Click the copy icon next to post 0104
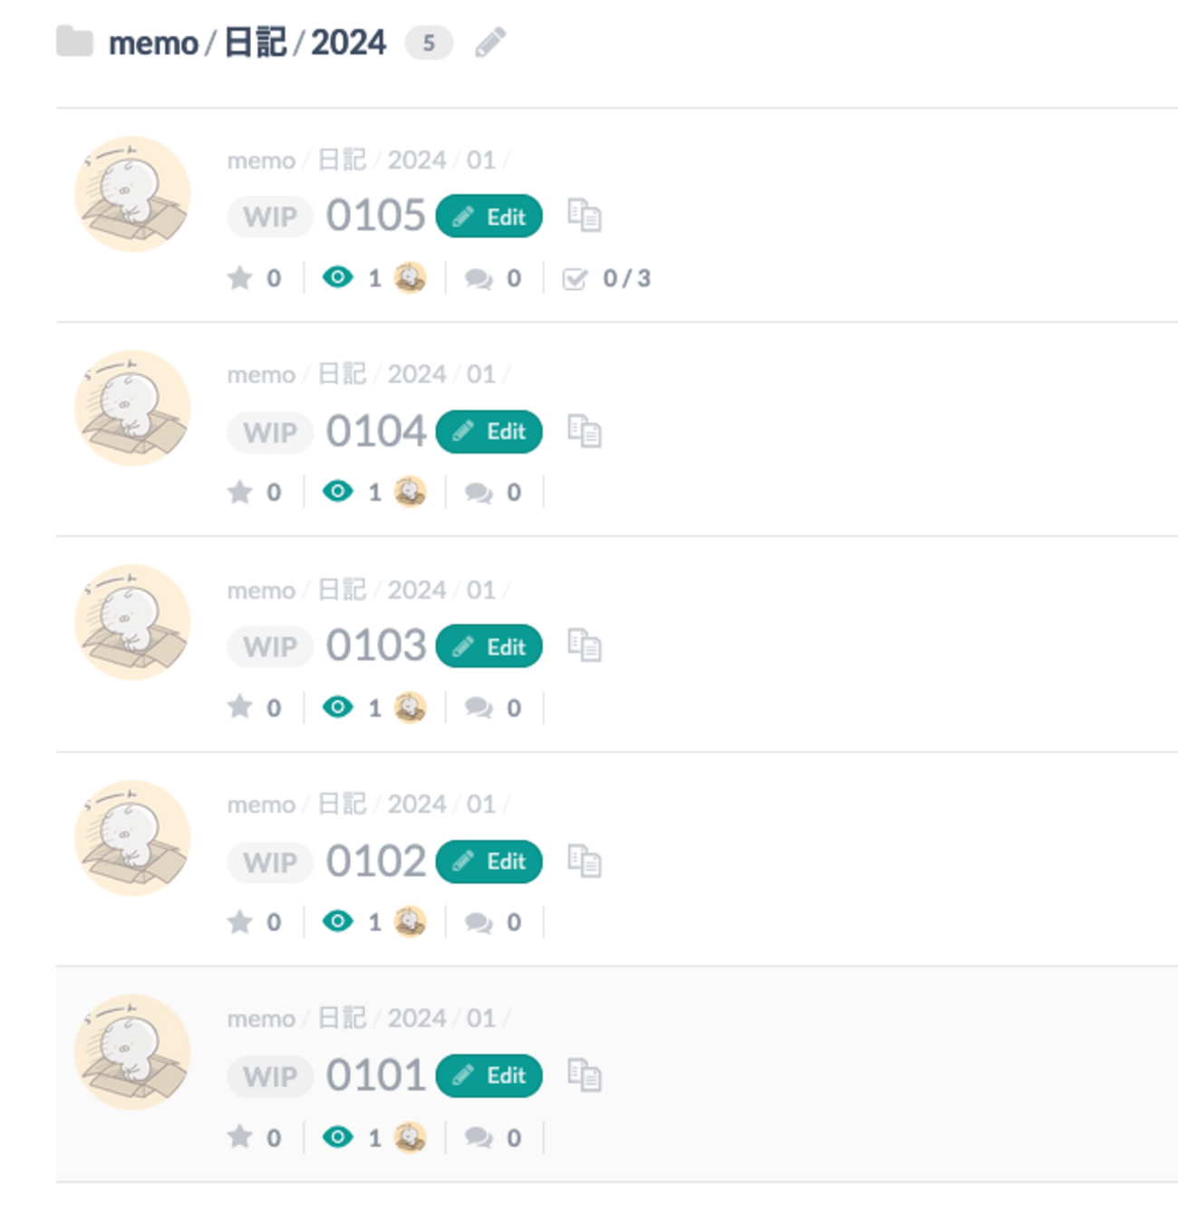The image size is (1178, 1212). (x=584, y=431)
